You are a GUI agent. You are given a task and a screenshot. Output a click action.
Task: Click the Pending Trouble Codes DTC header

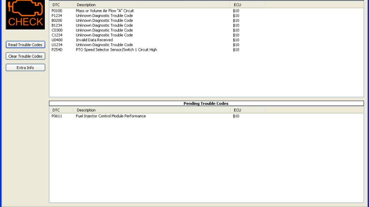tap(61, 110)
